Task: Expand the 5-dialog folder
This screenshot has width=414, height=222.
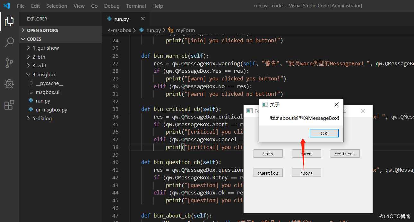Action: 60,118
